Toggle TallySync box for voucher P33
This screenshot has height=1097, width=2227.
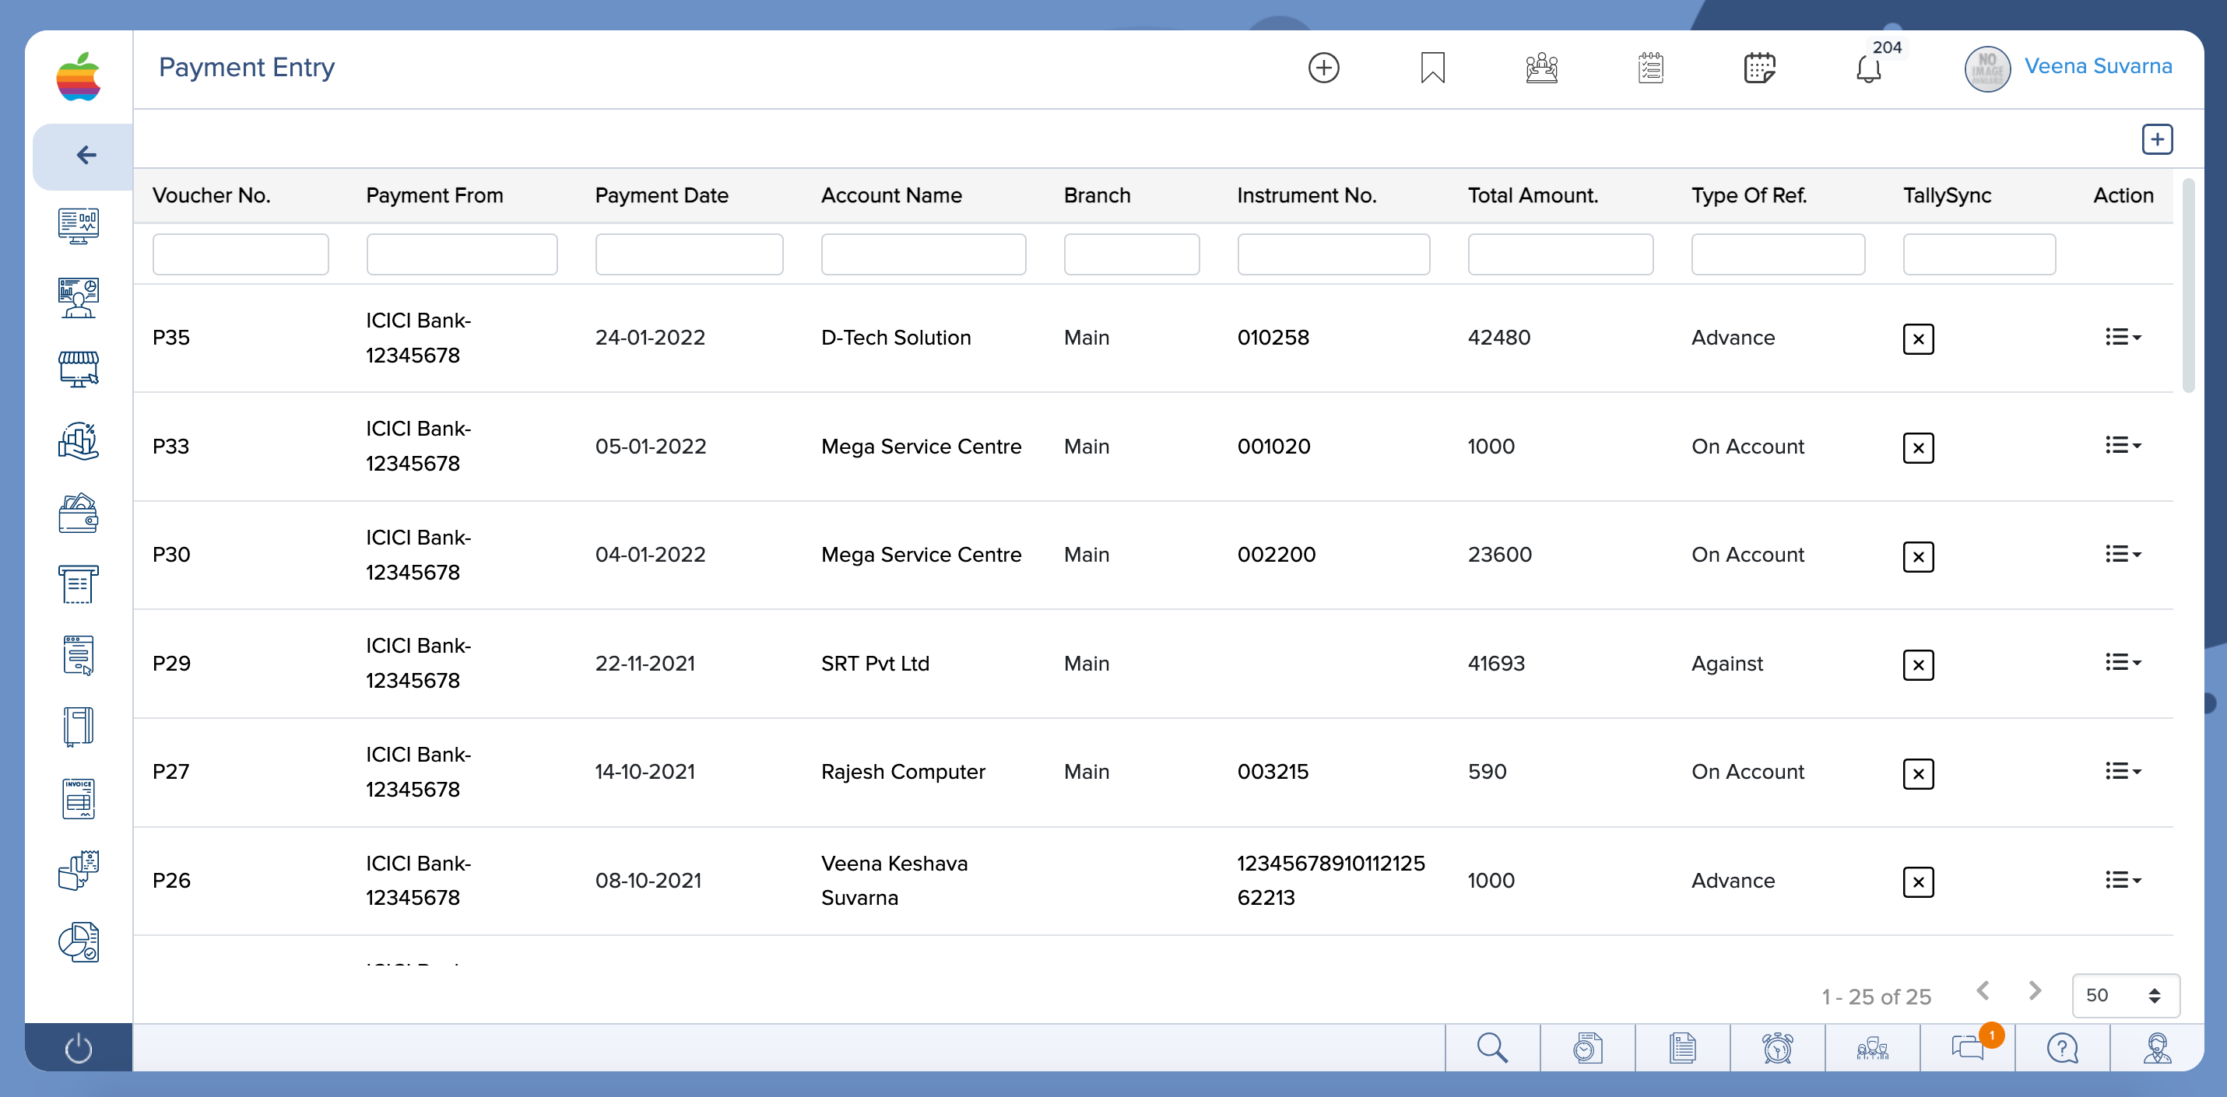[x=1917, y=447]
